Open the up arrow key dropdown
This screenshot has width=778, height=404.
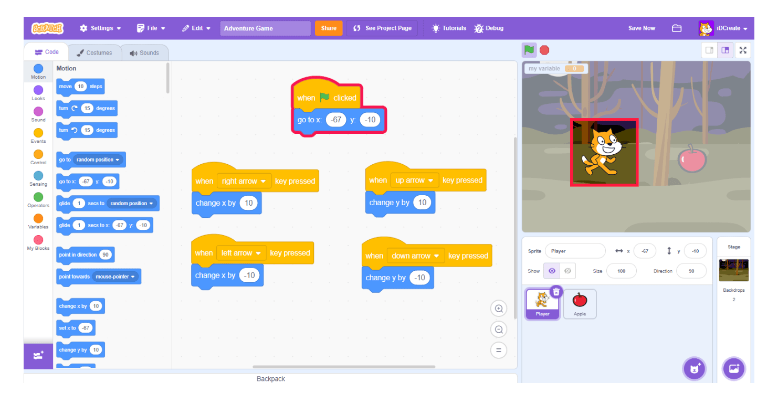pyautogui.click(x=415, y=180)
